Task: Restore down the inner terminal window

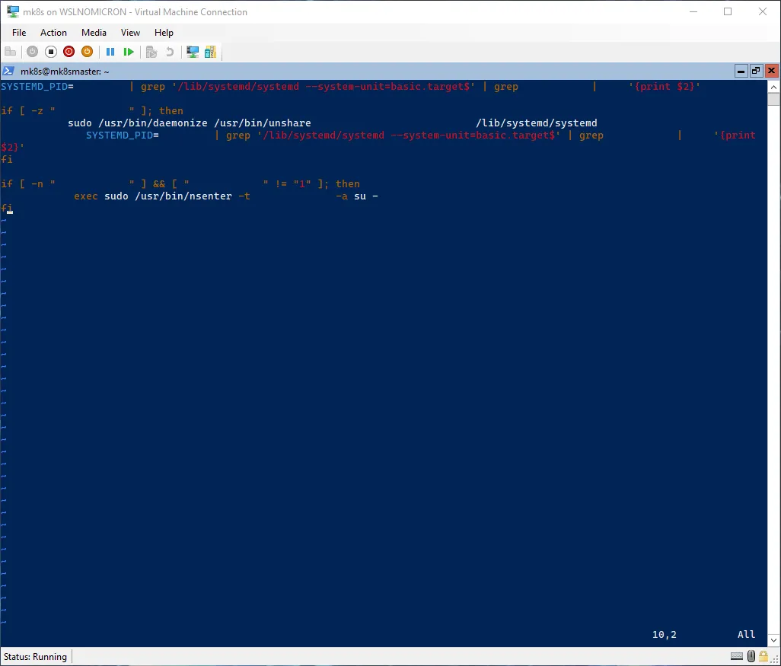Action: (755, 71)
